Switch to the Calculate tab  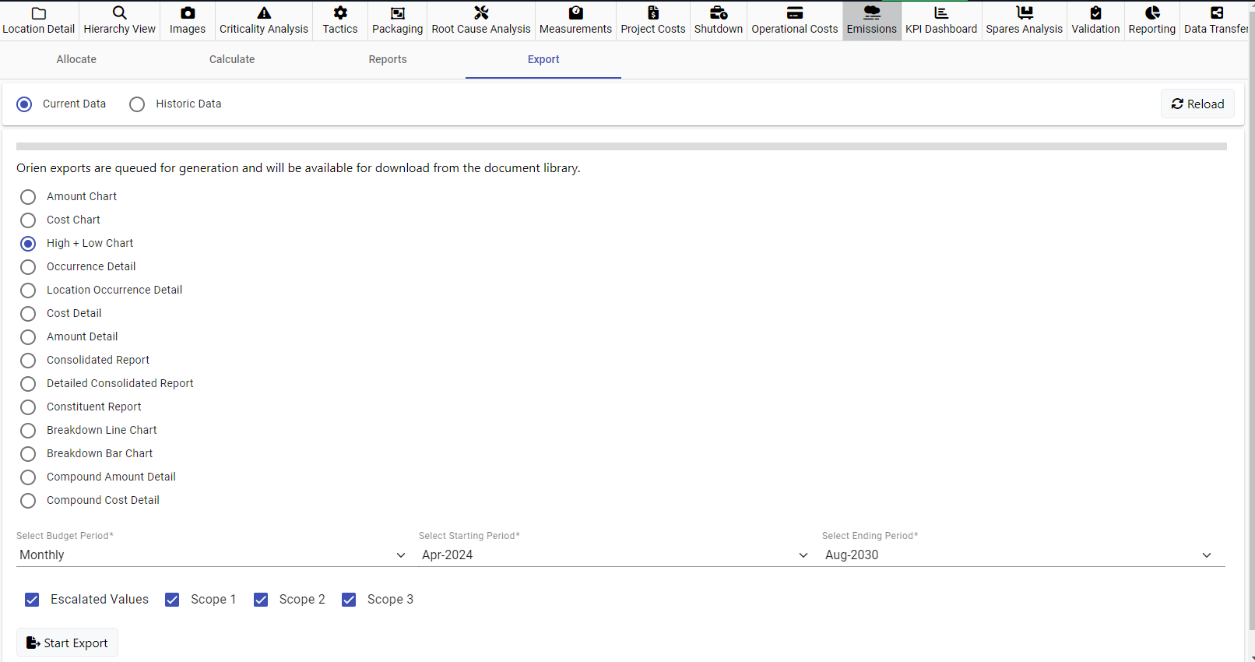(232, 59)
